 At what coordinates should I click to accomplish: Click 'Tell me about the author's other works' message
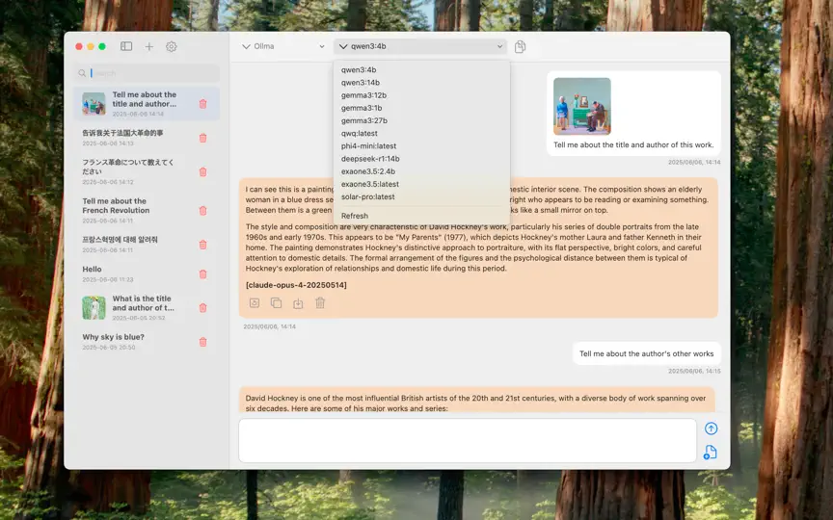click(x=647, y=354)
